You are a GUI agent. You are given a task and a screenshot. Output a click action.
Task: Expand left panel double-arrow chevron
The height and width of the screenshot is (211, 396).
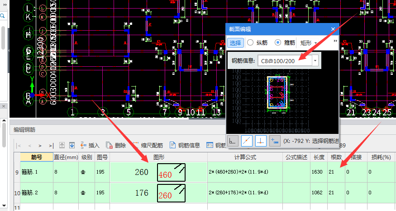tap(5, 5)
